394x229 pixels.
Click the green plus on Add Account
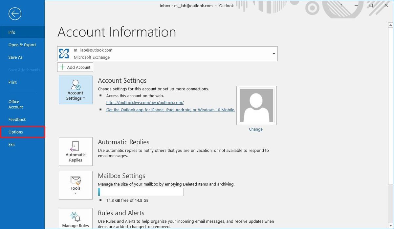click(62, 67)
